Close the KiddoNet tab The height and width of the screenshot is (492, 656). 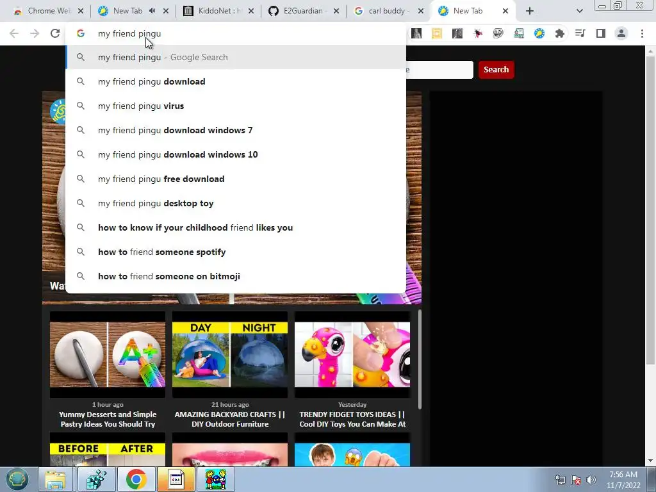coord(251,11)
